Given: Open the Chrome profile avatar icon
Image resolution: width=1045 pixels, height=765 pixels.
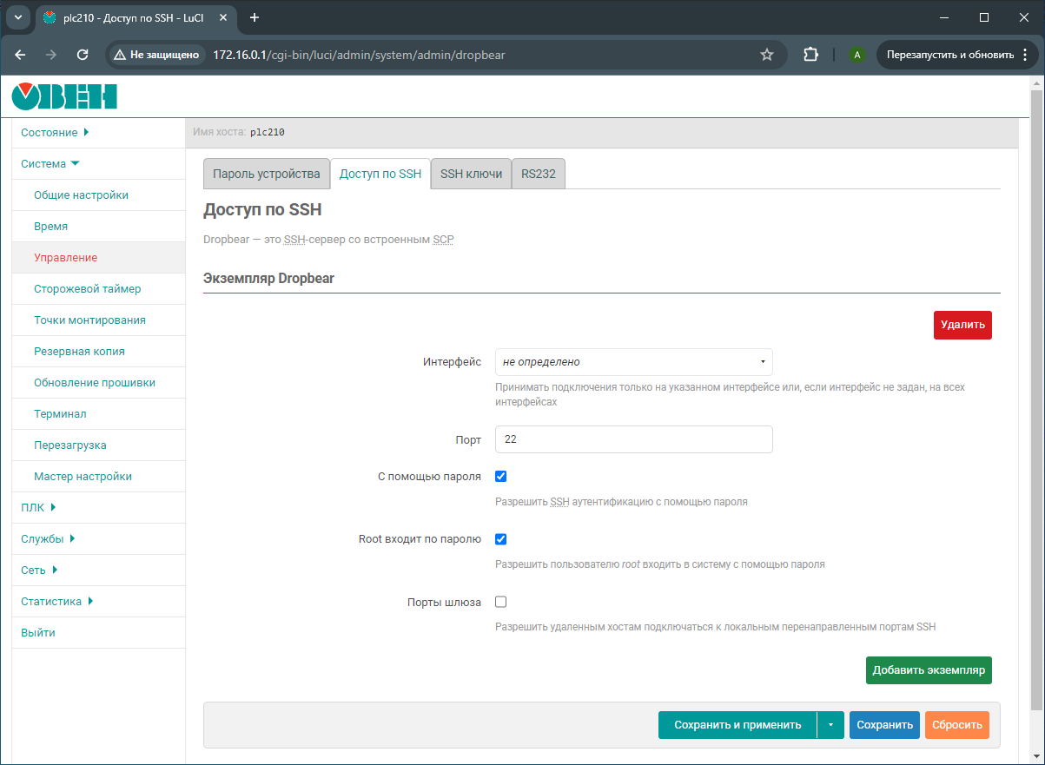Looking at the screenshot, I should pos(857,55).
